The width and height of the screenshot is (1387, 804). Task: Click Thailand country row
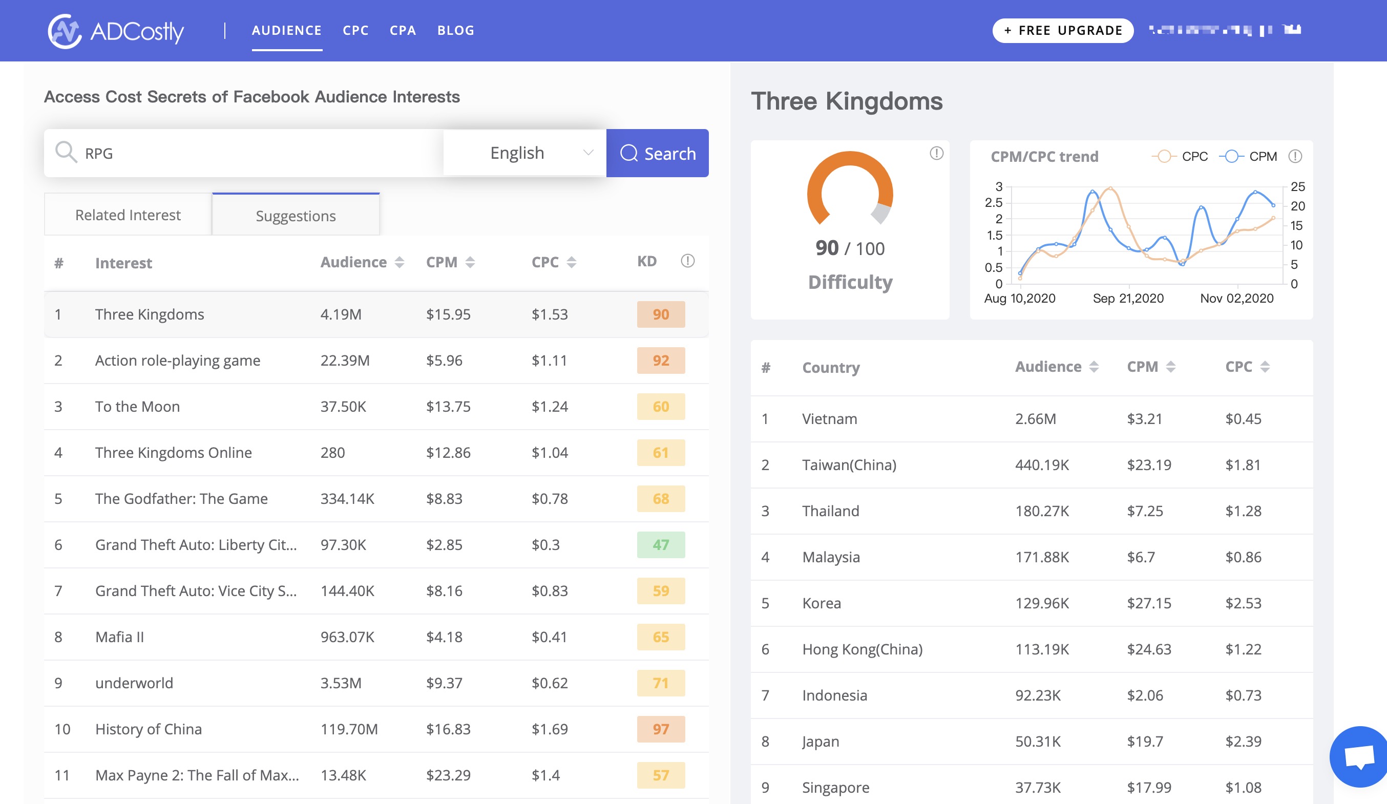pos(1032,511)
